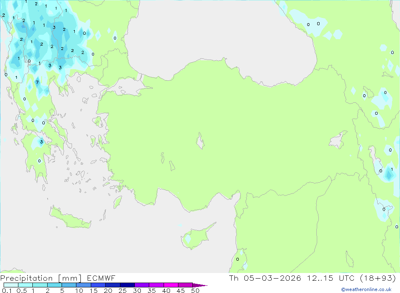
Task: Click the "Th 05-03-2026" date text
Action: click(265, 278)
